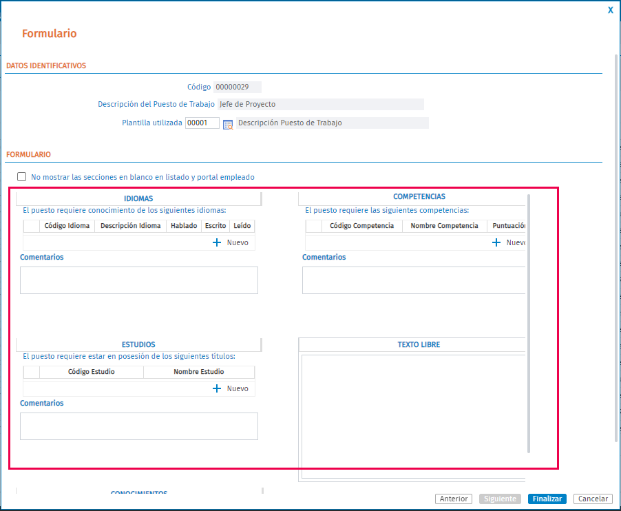The width and height of the screenshot is (621, 511).
Task: Click the IDIOMAS section title
Action: (138, 198)
